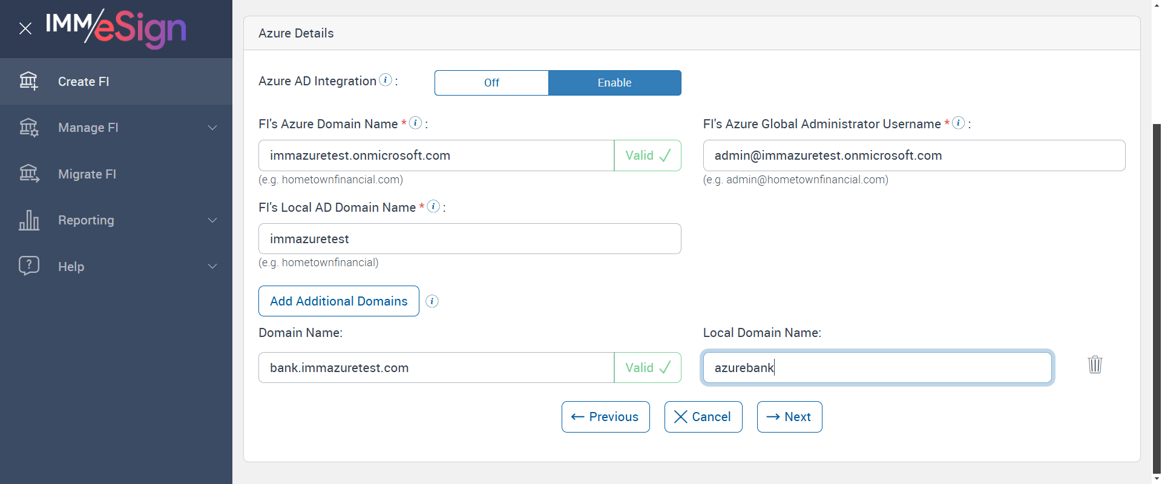Click the delete trash icon for additional domain
1162x484 pixels.
[1095, 365]
